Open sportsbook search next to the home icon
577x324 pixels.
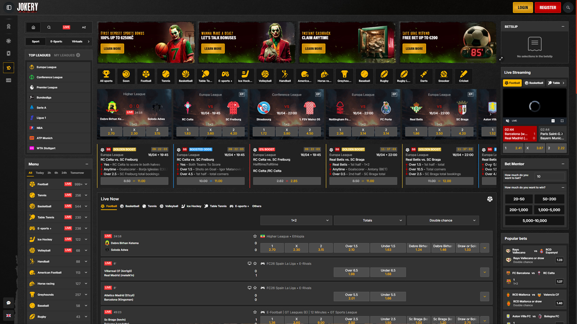(49, 27)
